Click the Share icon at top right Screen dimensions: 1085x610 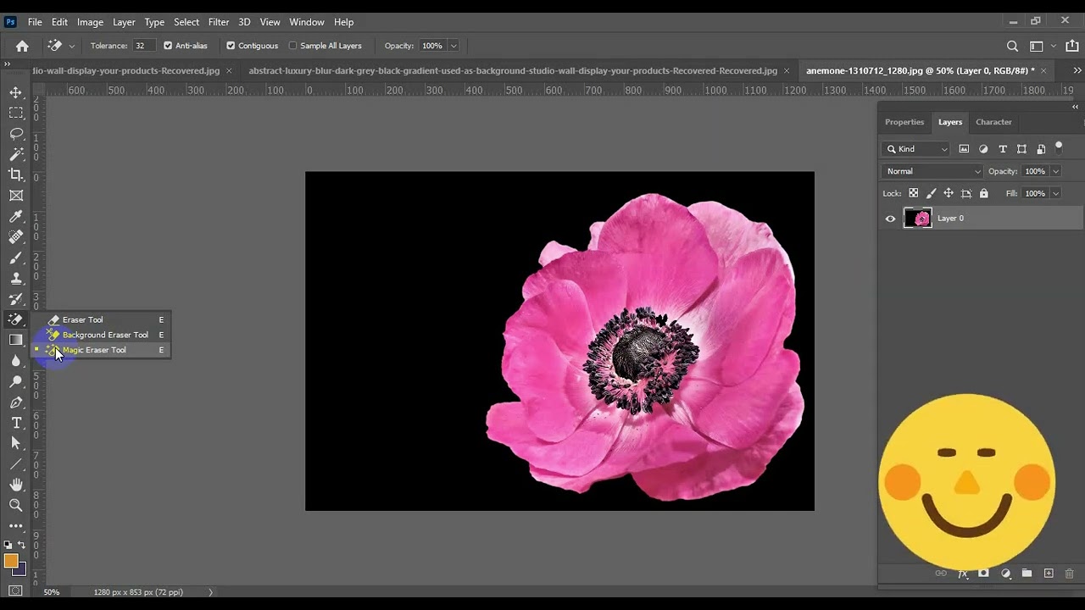pyautogui.click(x=1071, y=46)
